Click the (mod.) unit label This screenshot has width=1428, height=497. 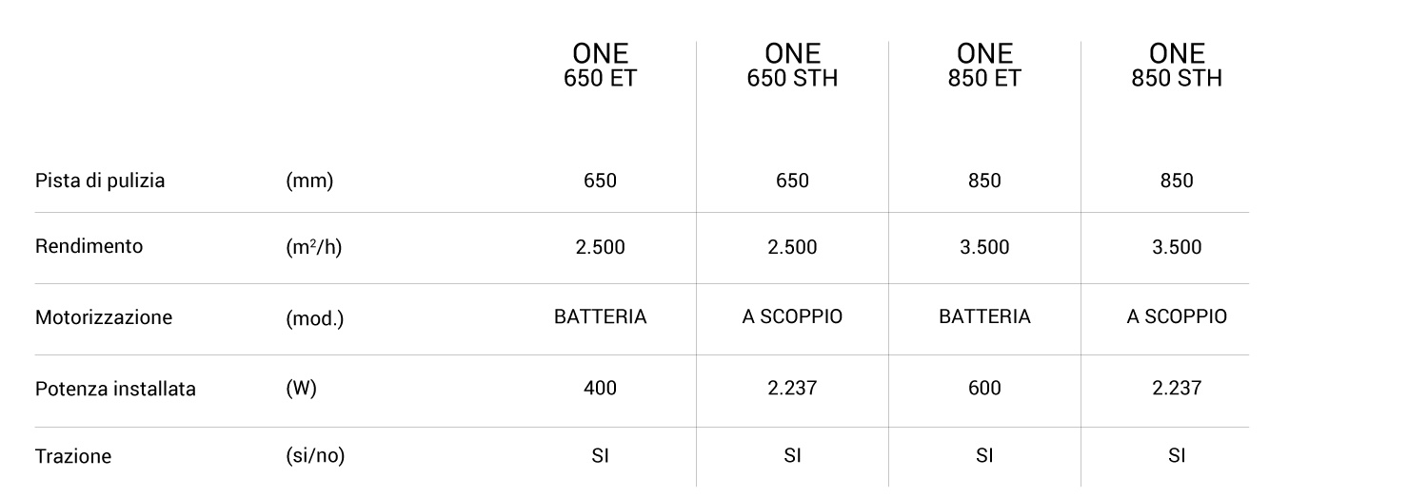315,318
